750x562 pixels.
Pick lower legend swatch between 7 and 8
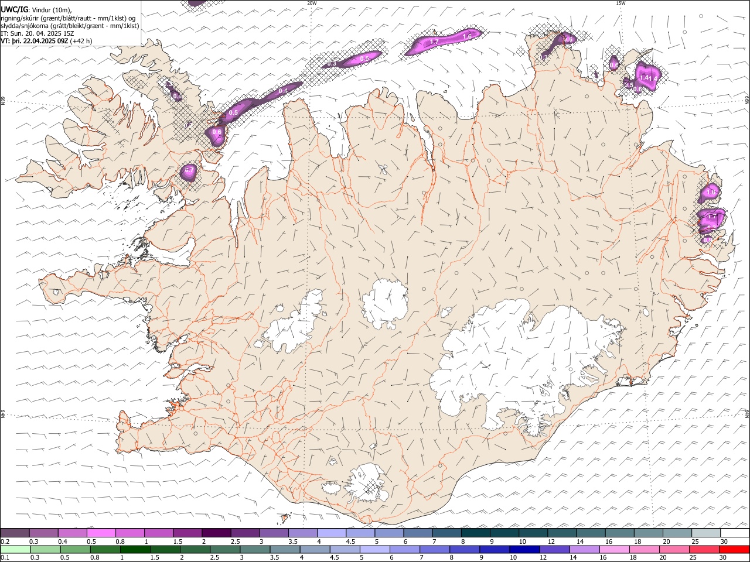pyautogui.click(x=434, y=549)
